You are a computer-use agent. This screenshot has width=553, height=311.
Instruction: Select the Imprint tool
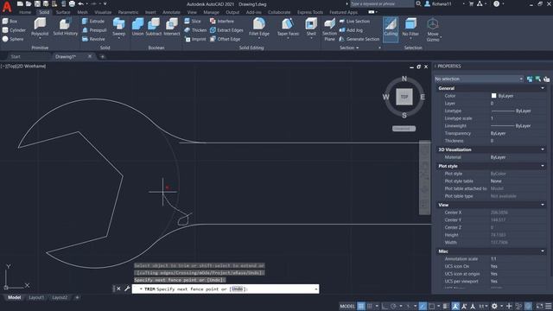195,39
